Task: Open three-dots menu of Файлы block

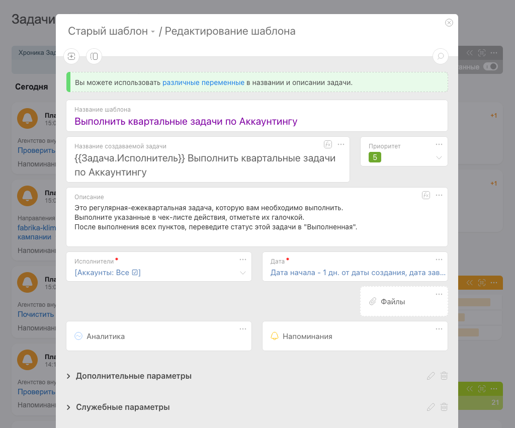Action: point(439,294)
